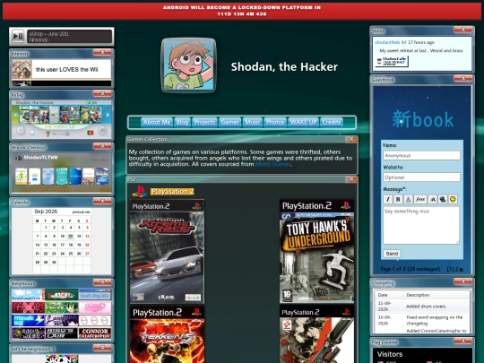
Task: Click the avatar icon beside ShodanTLTWB
Action: point(19,158)
